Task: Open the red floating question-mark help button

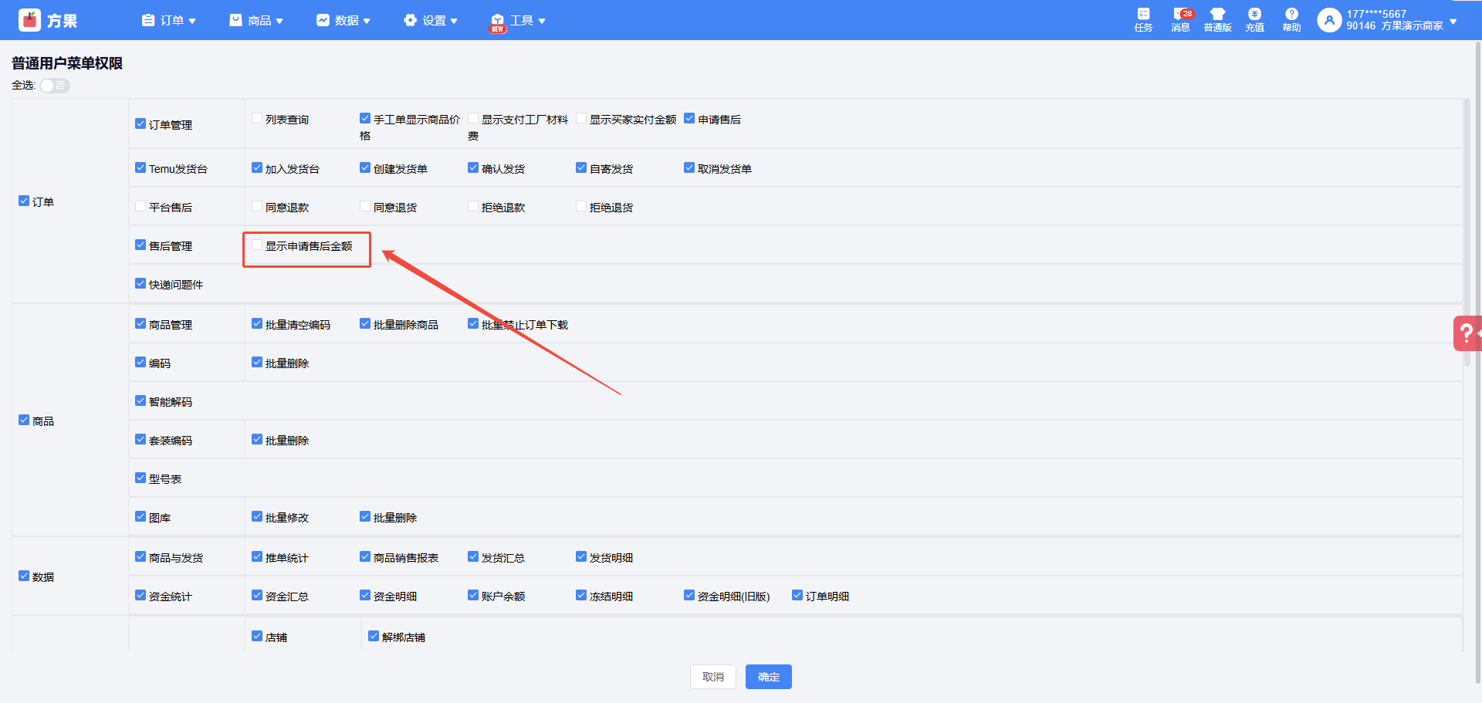Action: [x=1467, y=333]
